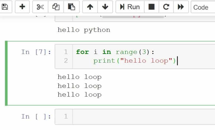Click the first 'hello loop' output line
This screenshot has width=215, height=130.
tap(79, 77)
